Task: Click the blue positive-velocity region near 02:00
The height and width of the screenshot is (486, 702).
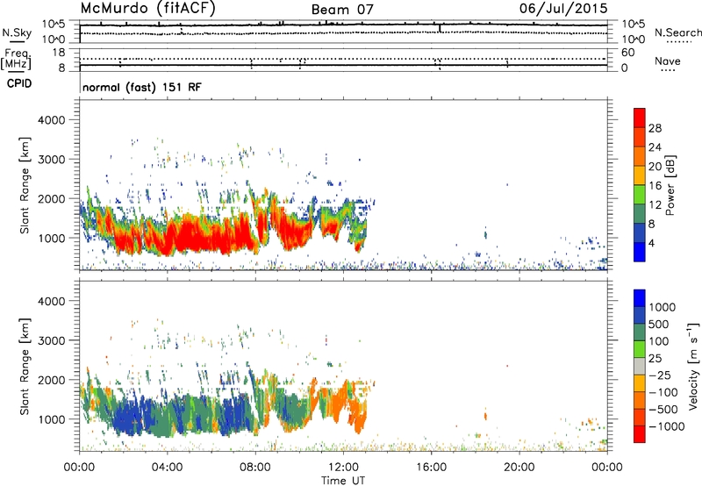Action: click(125, 414)
